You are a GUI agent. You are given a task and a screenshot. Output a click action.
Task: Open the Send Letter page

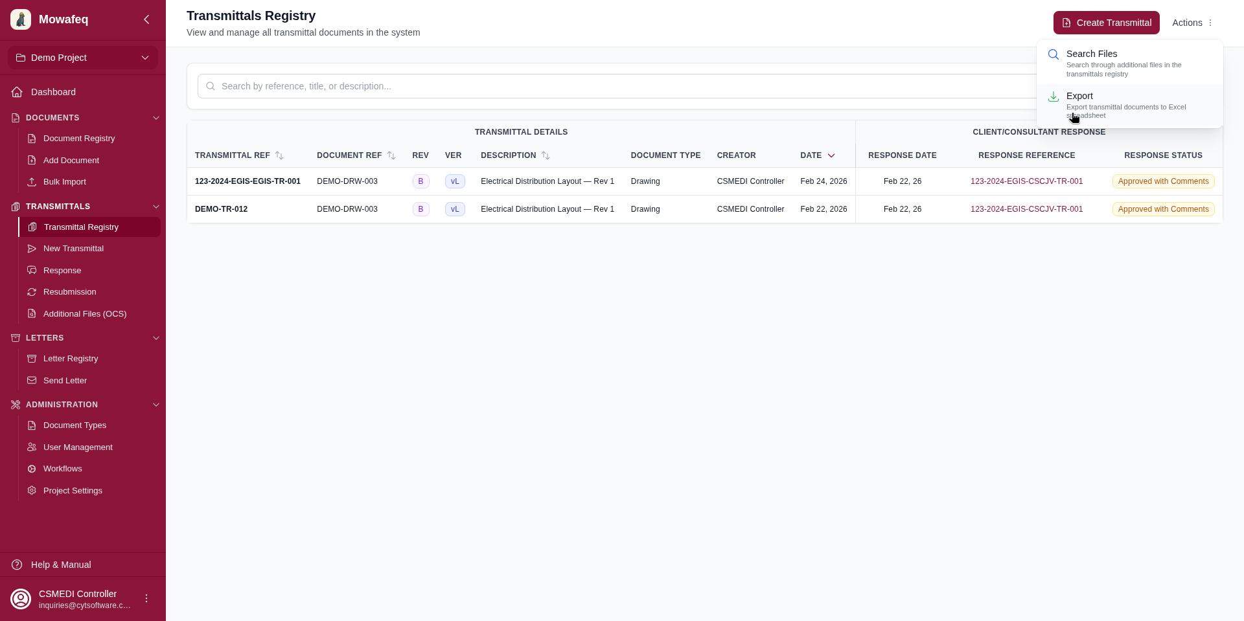pos(65,380)
